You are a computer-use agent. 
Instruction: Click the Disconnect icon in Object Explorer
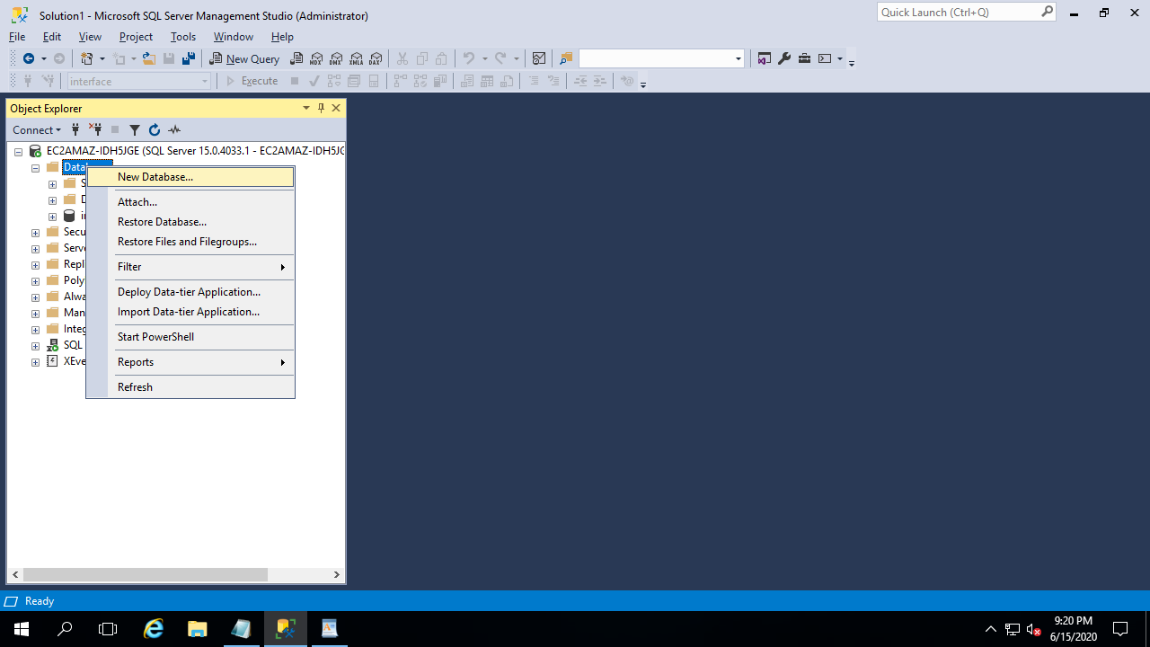[x=95, y=129]
